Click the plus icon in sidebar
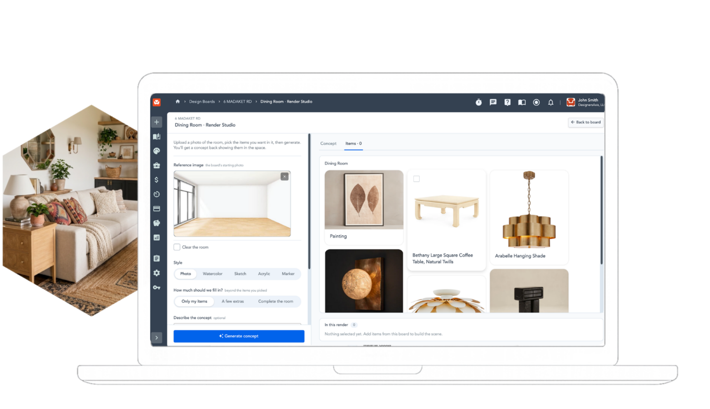This screenshot has height=409, width=710. (x=157, y=122)
